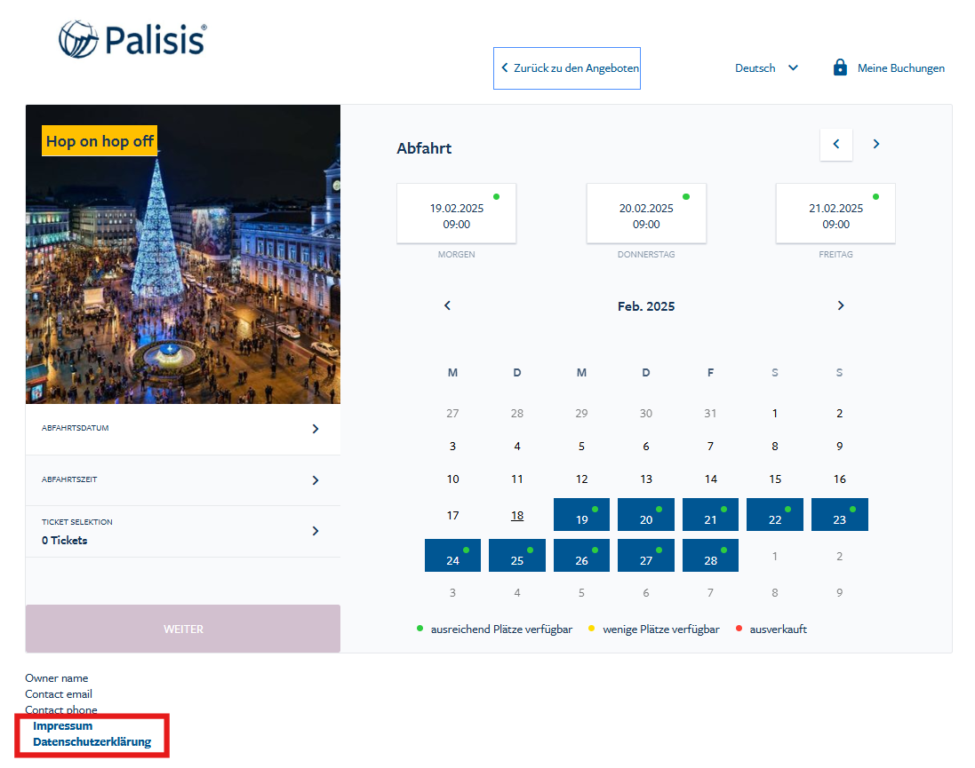975x768 pixels.
Task: Open the Deutsch language dropdown
Action: 766,68
